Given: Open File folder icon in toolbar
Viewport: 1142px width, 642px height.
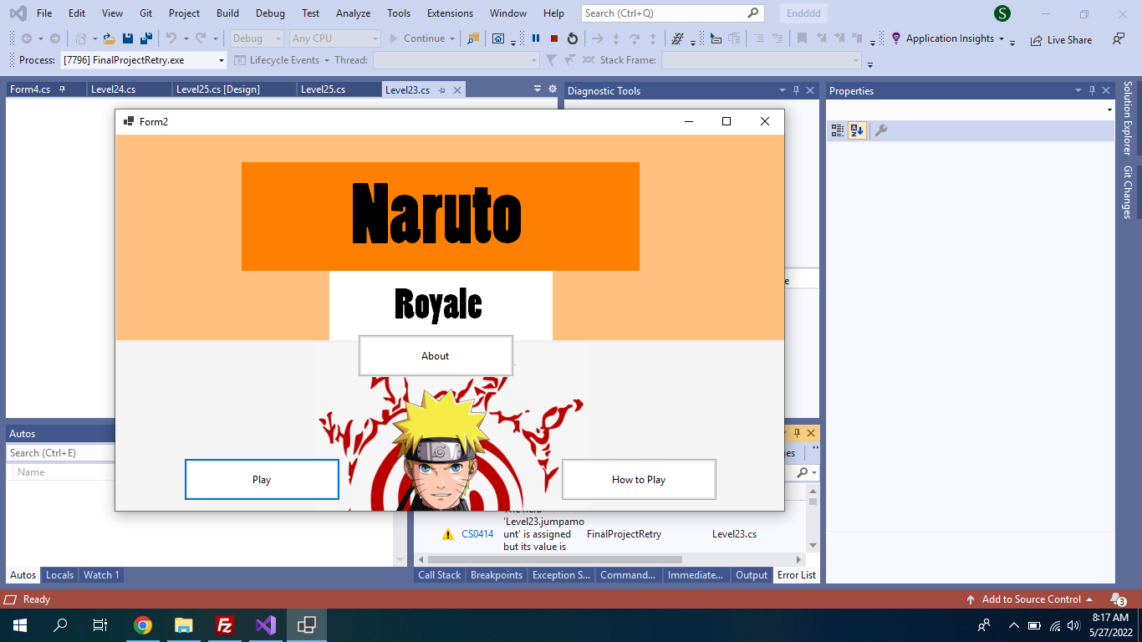Looking at the screenshot, I should click(x=109, y=38).
